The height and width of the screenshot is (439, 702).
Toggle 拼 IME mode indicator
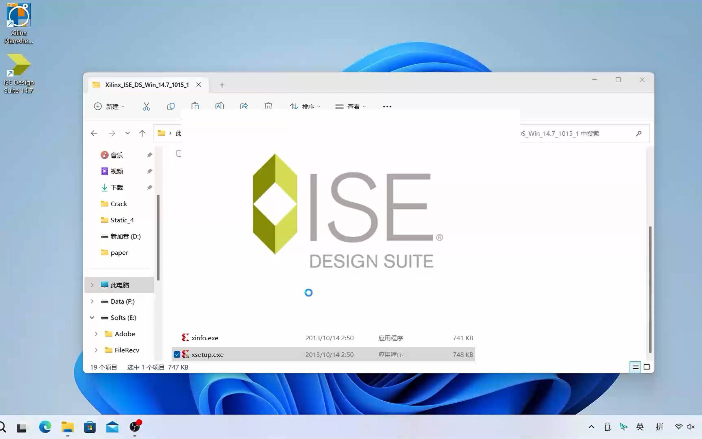click(659, 427)
